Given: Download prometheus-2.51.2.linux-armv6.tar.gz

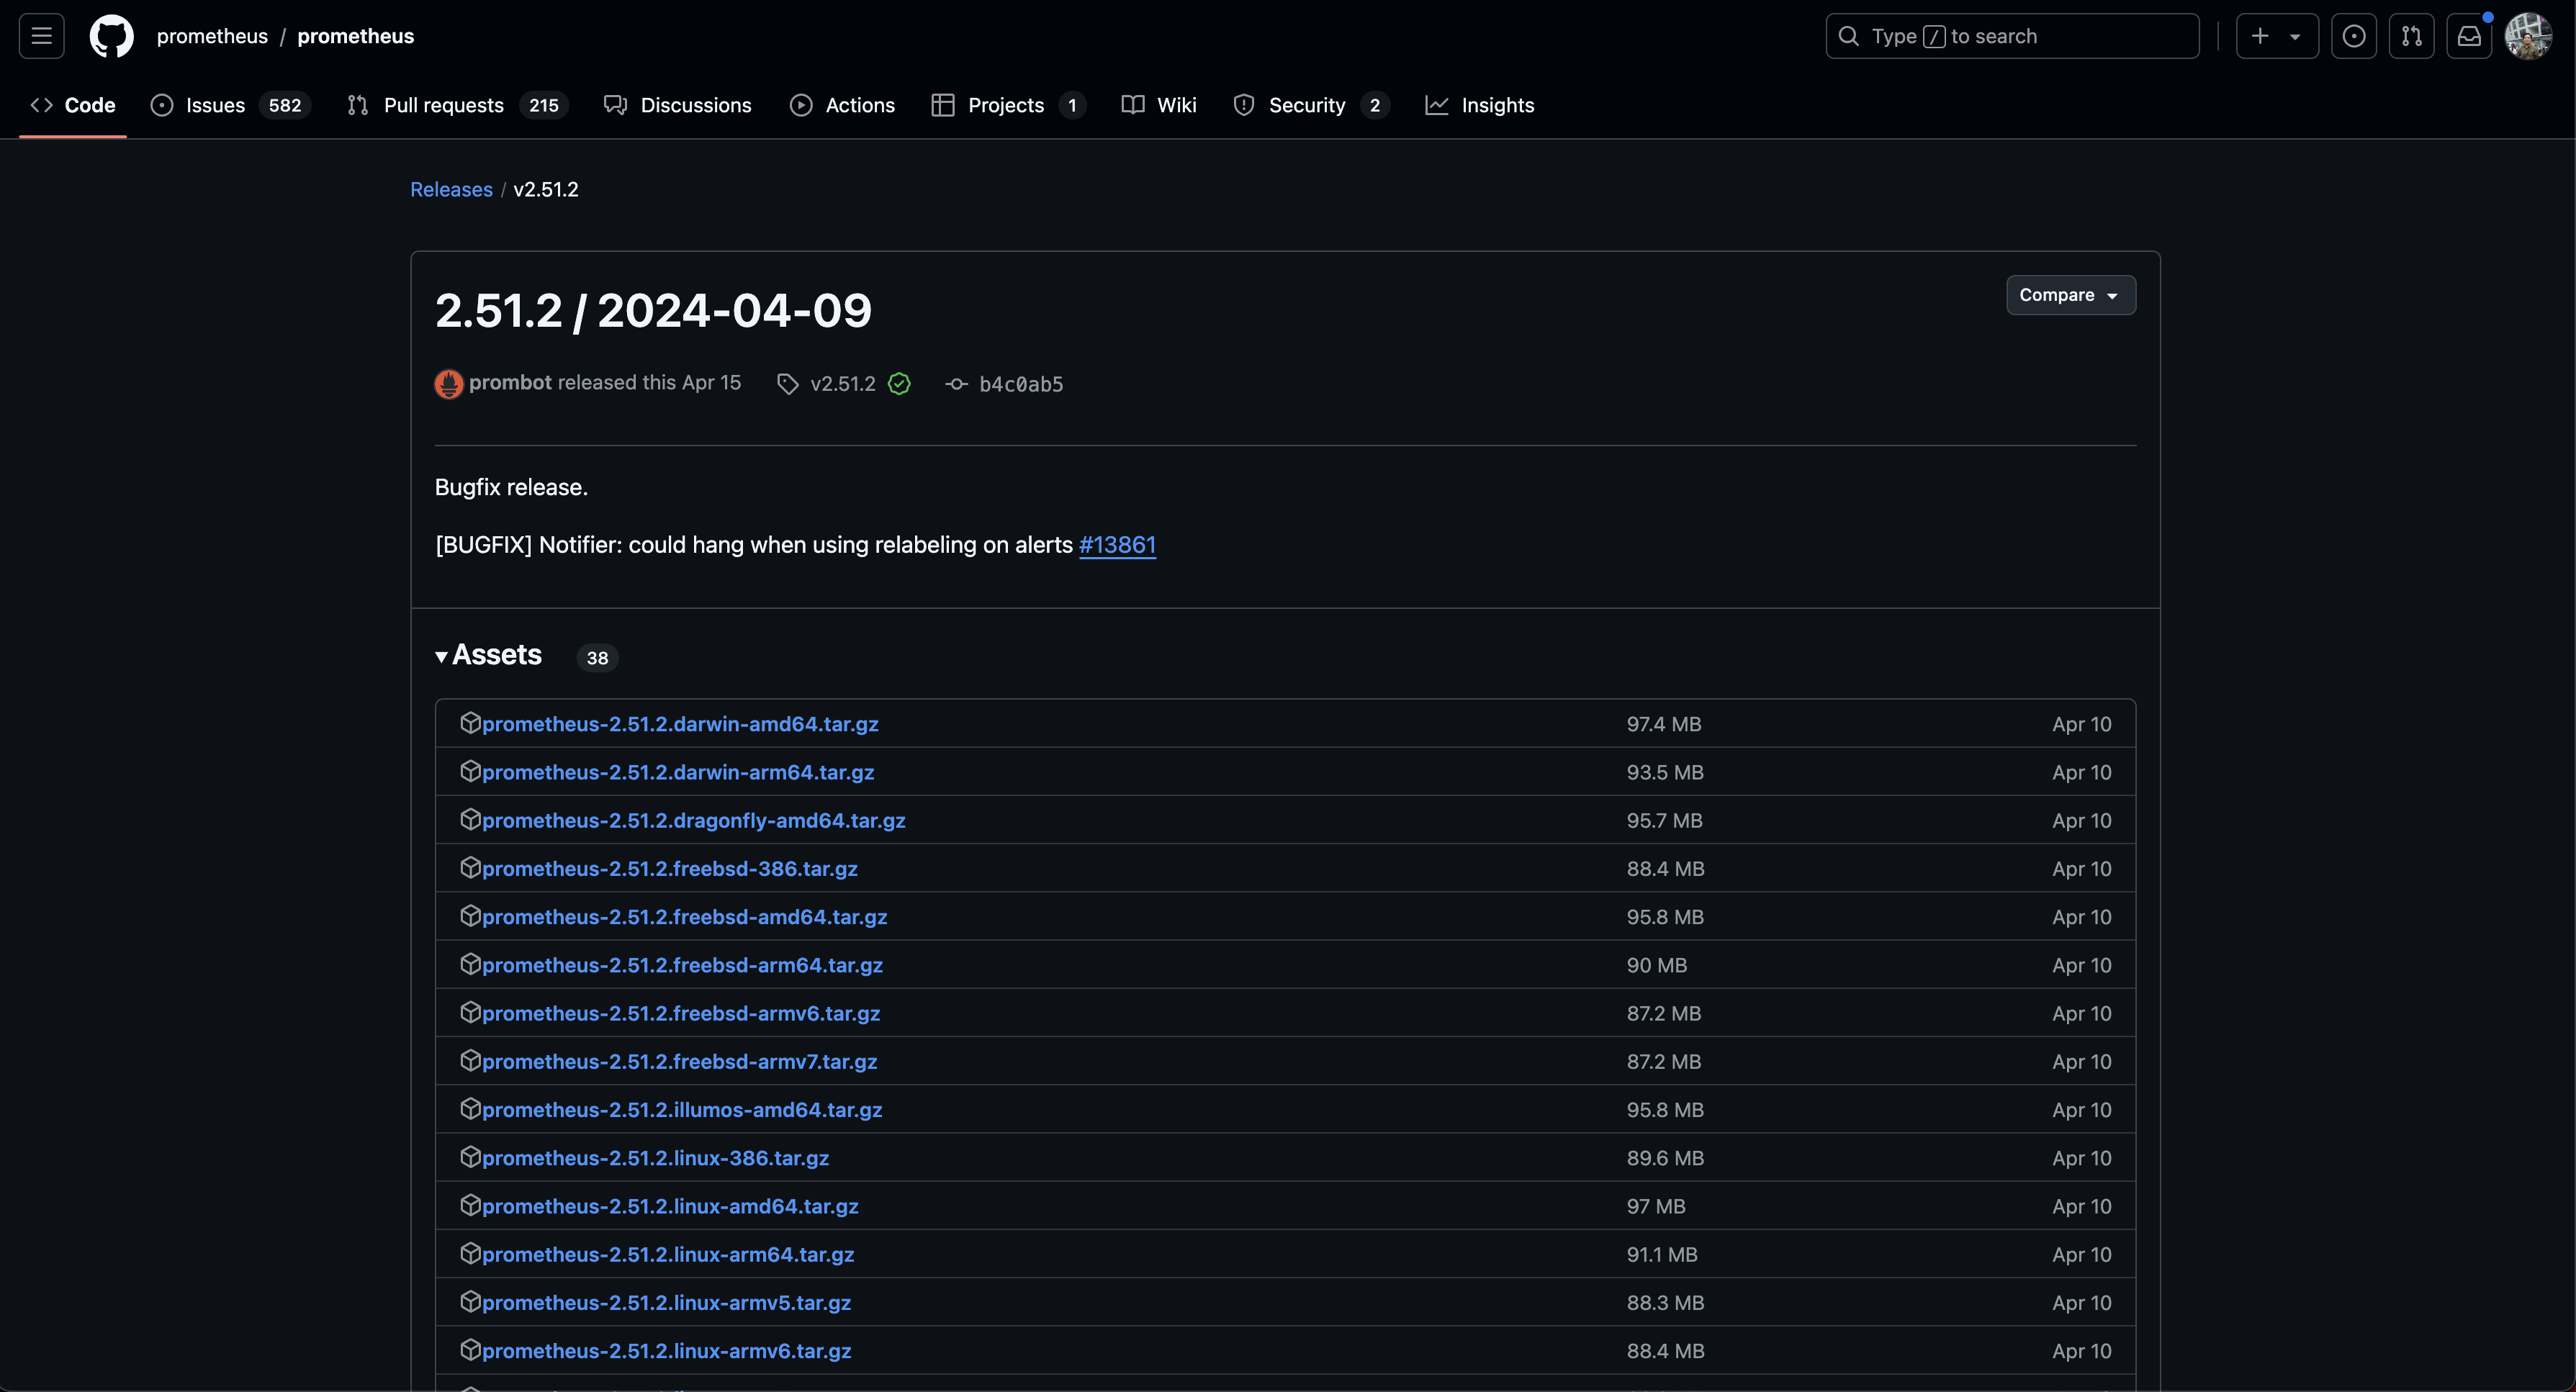Looking at the screenshot, I should click(x=666, y=1350).
